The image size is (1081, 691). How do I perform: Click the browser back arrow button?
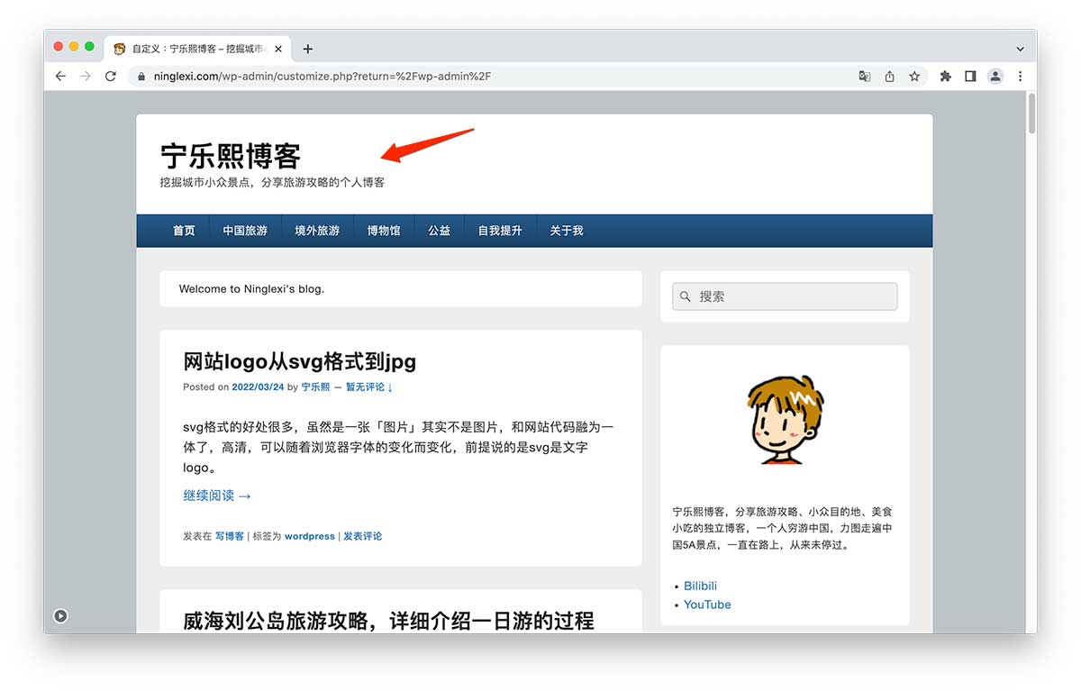click(x=60, y=77)
